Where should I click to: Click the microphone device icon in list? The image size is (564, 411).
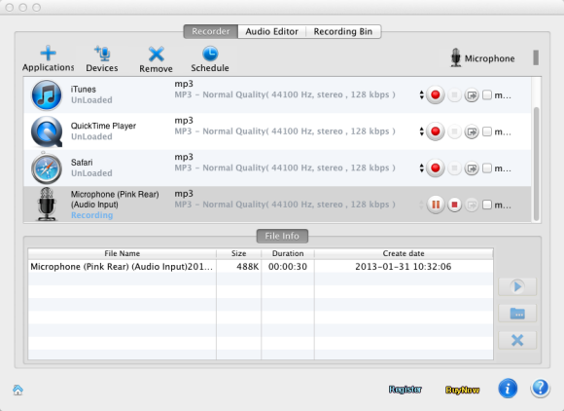tap(47, 204)
